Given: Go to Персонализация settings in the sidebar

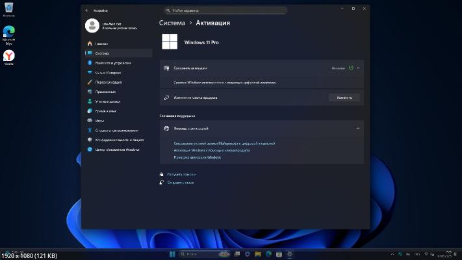Looking at the screenshot, I should coord(108,83).
